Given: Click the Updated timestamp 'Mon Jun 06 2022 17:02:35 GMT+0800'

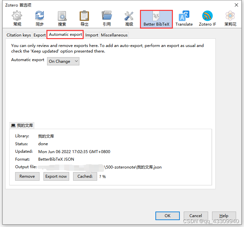Looking at the screenshot, I should pos(74,151).
